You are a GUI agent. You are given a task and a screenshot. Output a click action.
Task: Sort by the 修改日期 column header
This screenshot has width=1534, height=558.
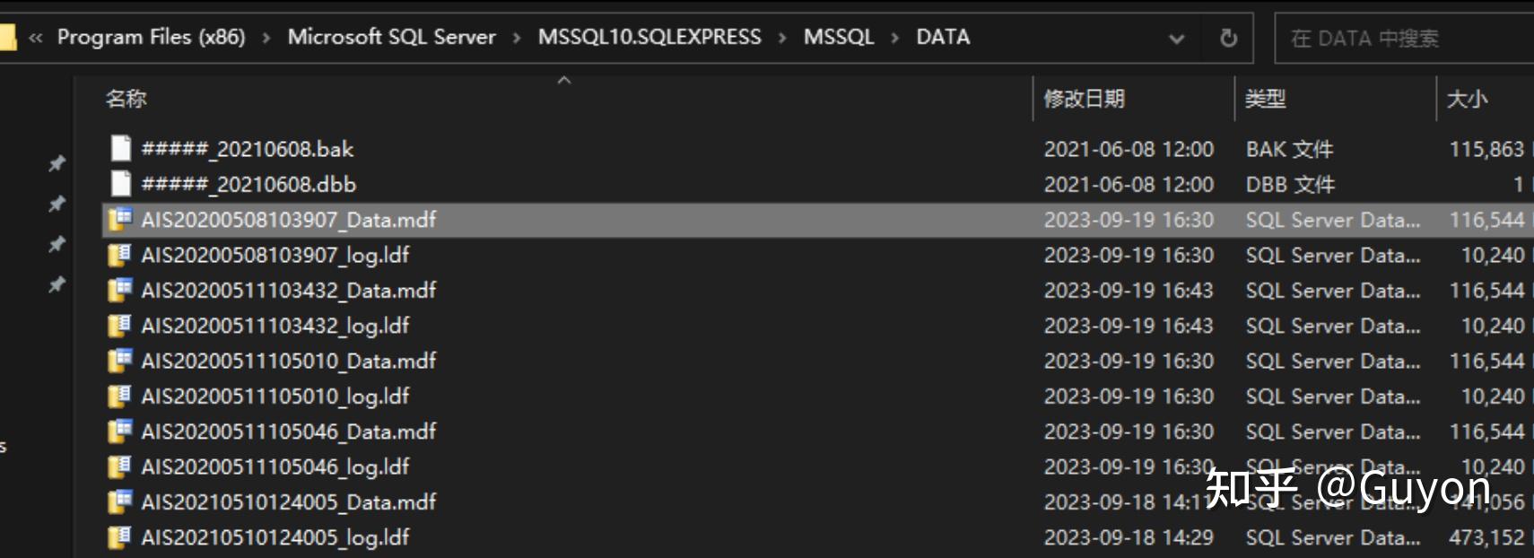tap(1084, 99)
